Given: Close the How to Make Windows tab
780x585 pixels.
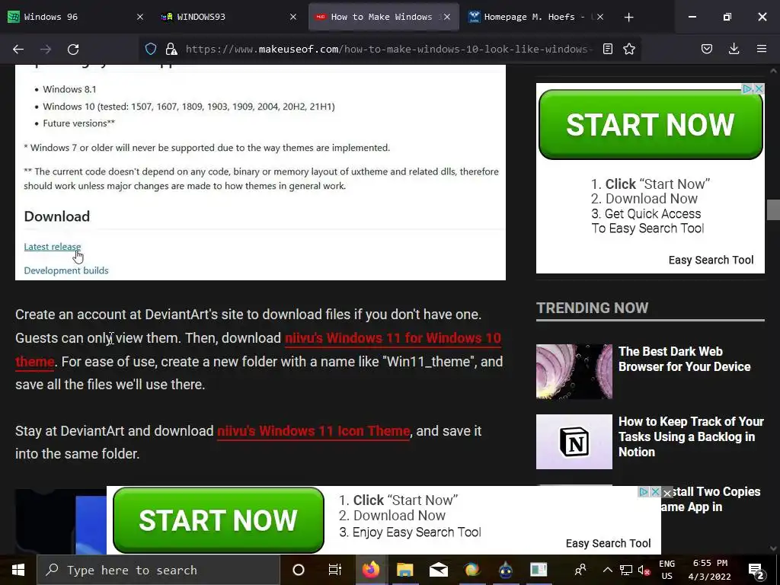Looking at the screenshot, I should coord(446,17).
